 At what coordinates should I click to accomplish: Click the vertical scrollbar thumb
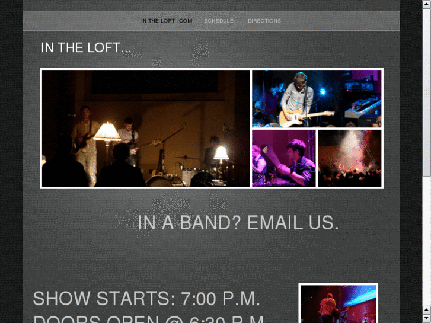426,92
